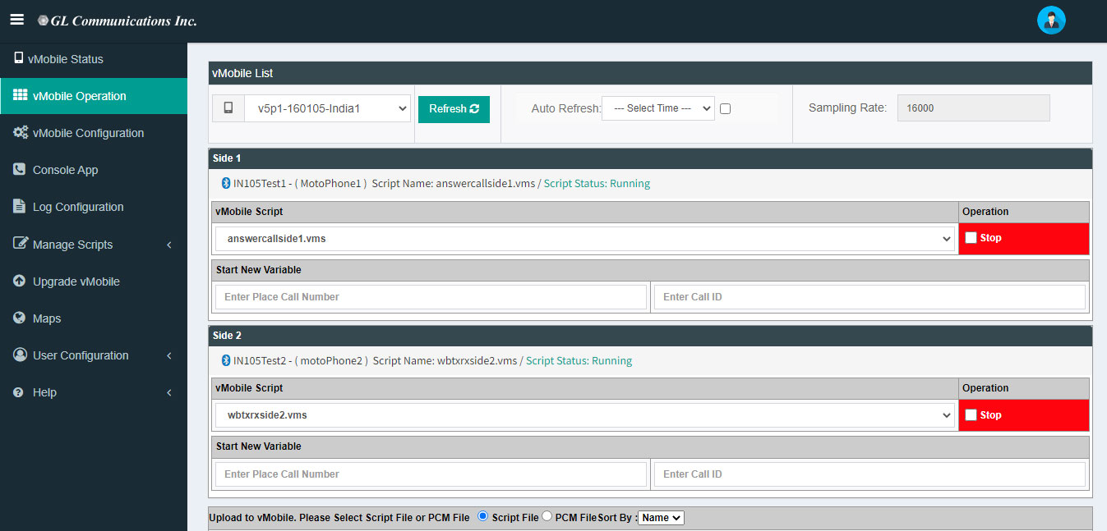Screen dimensions: 1107x531
Task: Click the Upgrade vMobile arrow icon
Action: [19, 281]
